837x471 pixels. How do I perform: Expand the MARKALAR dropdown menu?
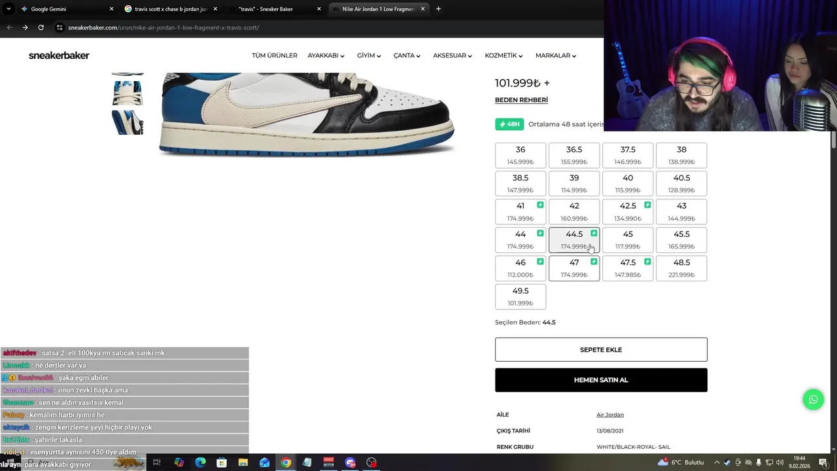(x=556, y=56)
